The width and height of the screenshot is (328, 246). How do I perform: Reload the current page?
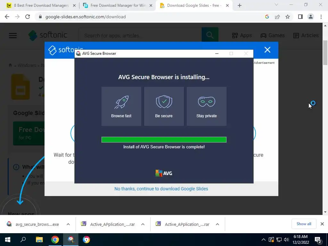[28, 17]
